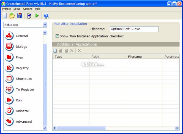This screenshot has height=134, width=183.
Task: Click the table scroll right arrow
Action: (x=177, y=128)
